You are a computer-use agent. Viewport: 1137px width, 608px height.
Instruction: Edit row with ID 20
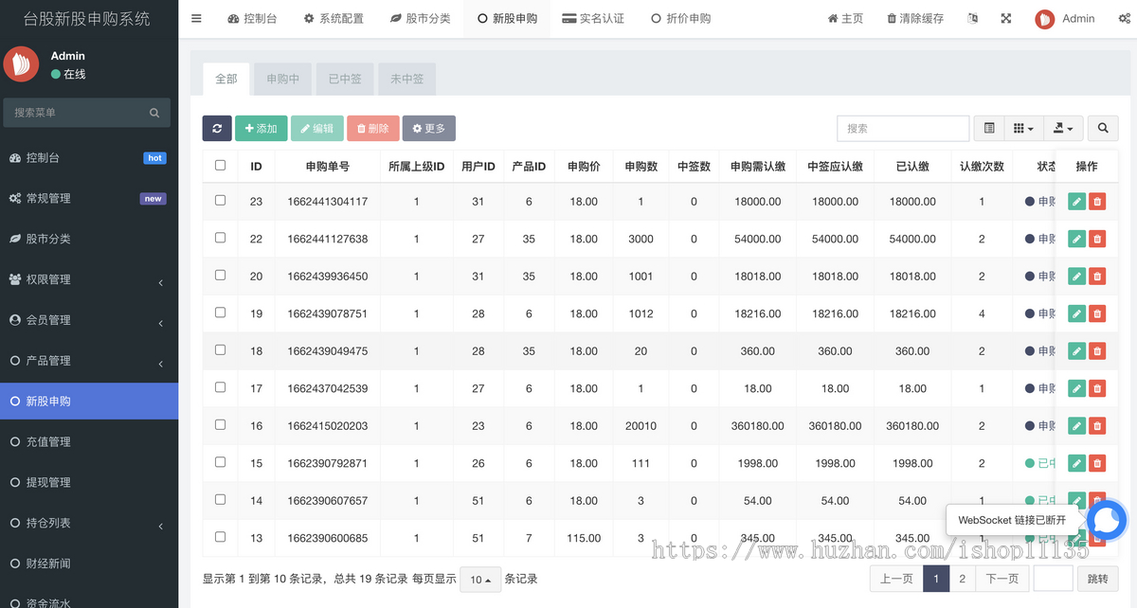click(1076, 276)
